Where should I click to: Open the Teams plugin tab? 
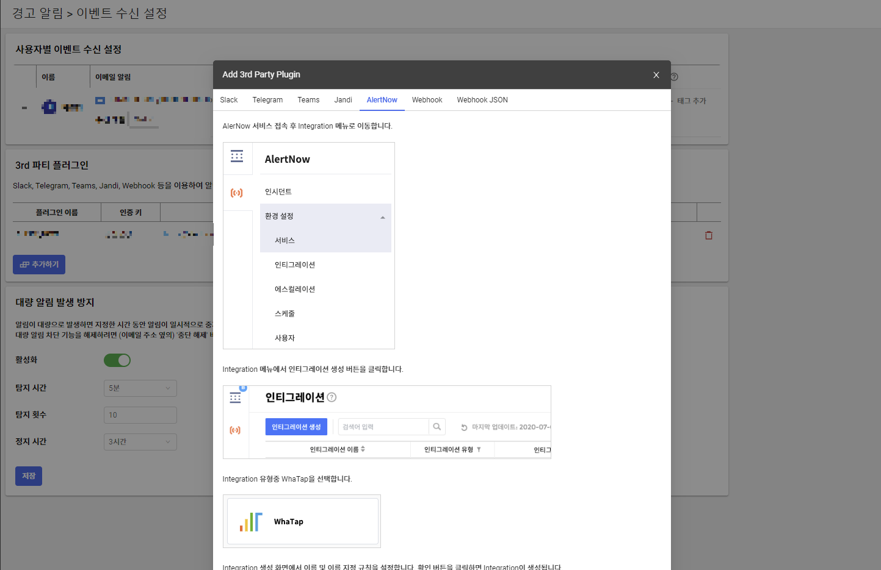(308, 100)
